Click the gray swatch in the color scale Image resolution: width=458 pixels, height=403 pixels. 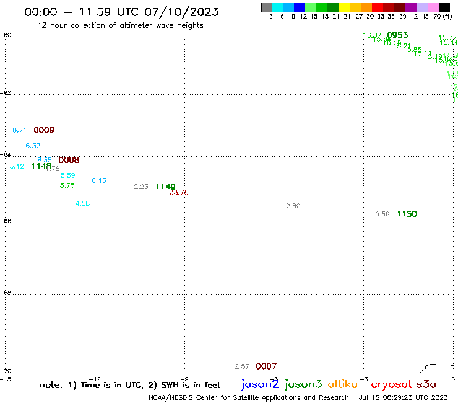coord(267,7)
